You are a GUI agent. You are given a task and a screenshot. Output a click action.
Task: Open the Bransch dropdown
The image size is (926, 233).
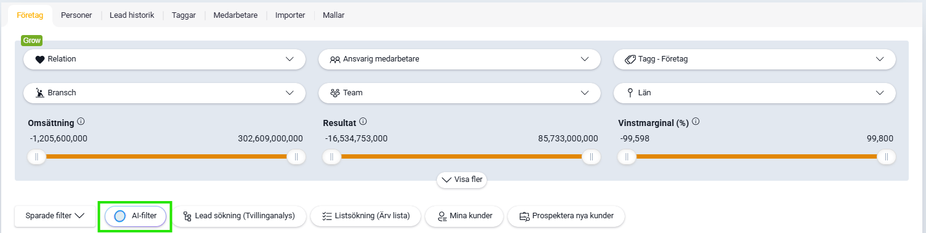click(x=164, y=93)
